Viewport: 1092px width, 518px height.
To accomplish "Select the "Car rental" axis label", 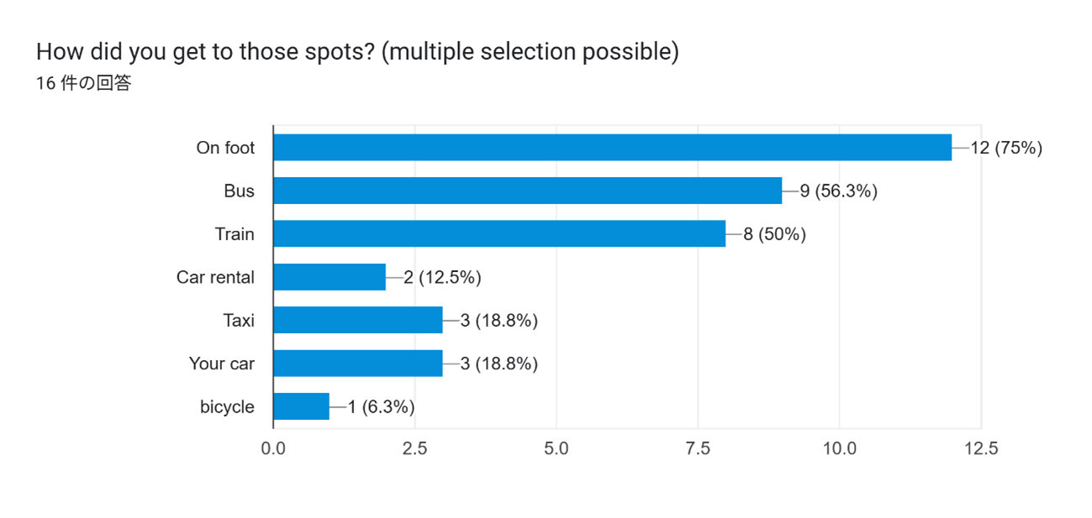I will point(215,277).
